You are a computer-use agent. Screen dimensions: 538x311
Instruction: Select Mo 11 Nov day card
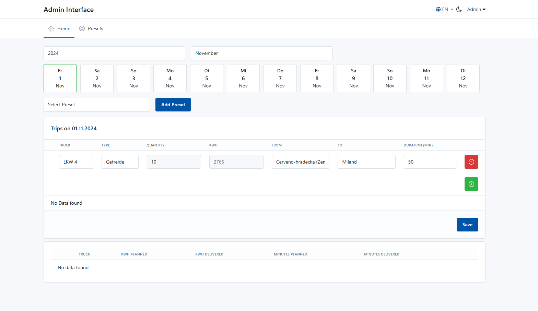click(x=426, y=78)
